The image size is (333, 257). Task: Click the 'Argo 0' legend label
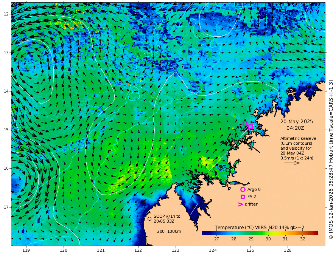[x=254, y=189]
